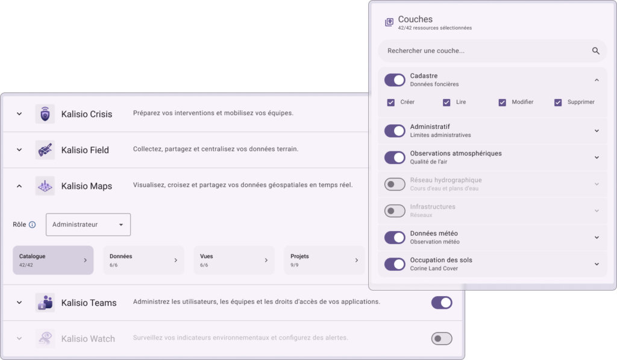The height and width of the screenshot is (360, 617).
Task: Click the Kalisio Watch eye icon
Action: 45,338
